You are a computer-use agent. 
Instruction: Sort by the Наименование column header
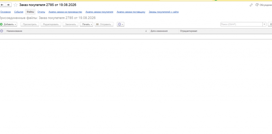77,31
